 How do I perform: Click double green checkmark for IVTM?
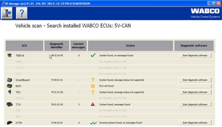[x=93, y=123]
